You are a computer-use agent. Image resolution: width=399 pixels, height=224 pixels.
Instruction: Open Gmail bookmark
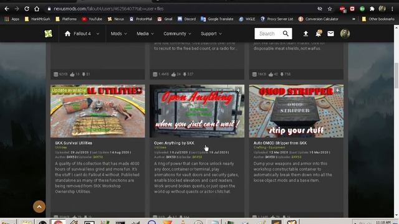tap(165, 19)
